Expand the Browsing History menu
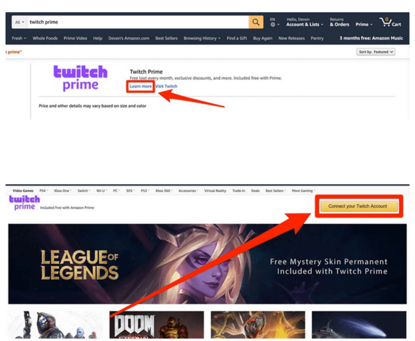This screenshot has height=341, width=415. 202,39
